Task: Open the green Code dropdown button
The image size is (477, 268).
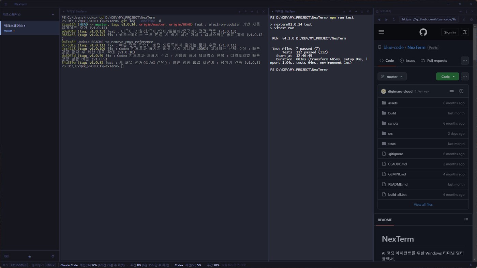Action: [447, 77]
